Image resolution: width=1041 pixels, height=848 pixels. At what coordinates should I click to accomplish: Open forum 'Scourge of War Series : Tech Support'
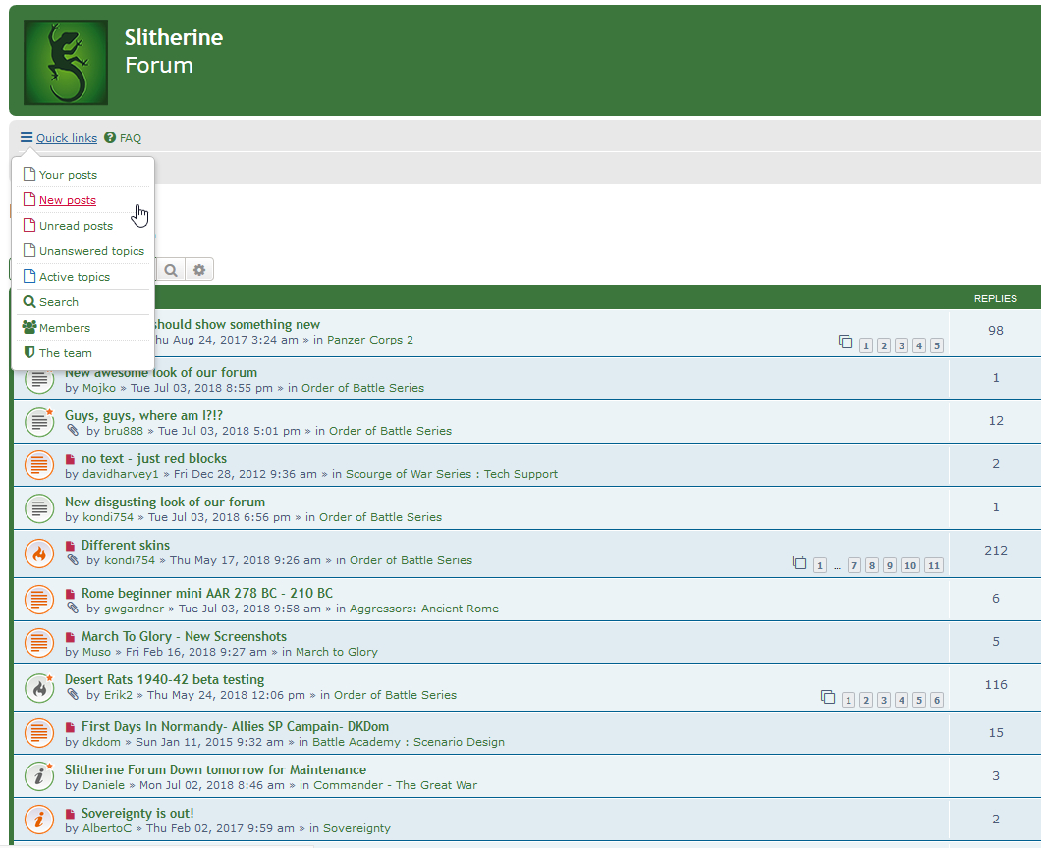452,474
